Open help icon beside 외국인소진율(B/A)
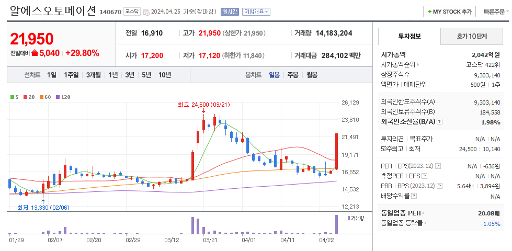512x251 pixels. click(x=440, y=122)
